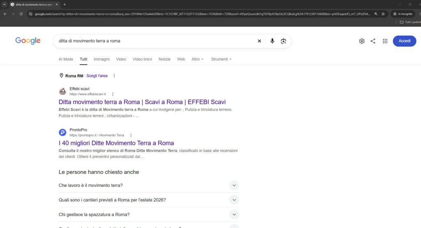421x228 pixels.
Task: Switch to Video brevi tab
Action: point(142,59)
